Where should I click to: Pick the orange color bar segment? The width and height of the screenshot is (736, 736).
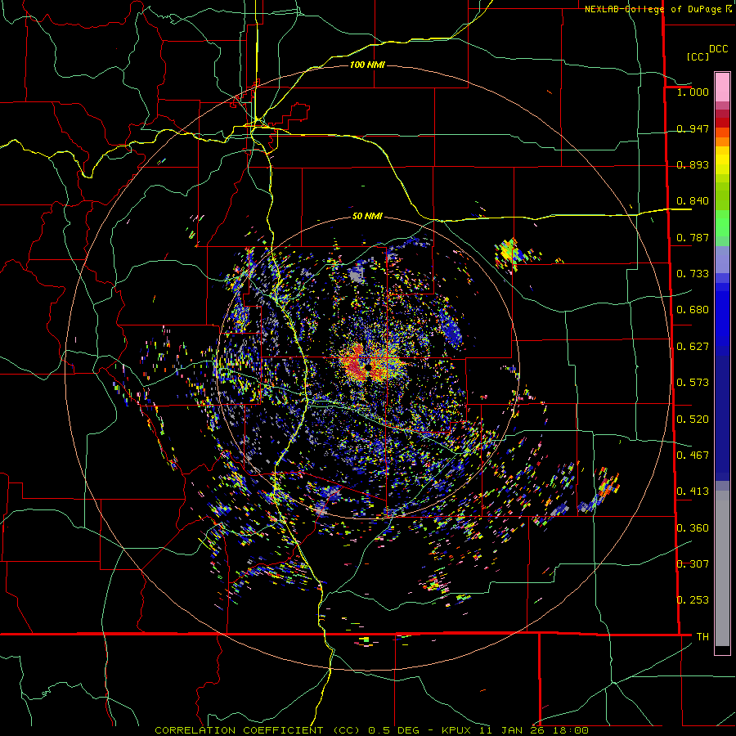(x=722, y=141)
